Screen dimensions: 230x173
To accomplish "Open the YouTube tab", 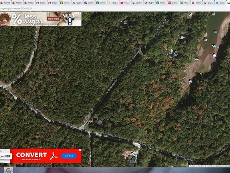I will (125, 3).
